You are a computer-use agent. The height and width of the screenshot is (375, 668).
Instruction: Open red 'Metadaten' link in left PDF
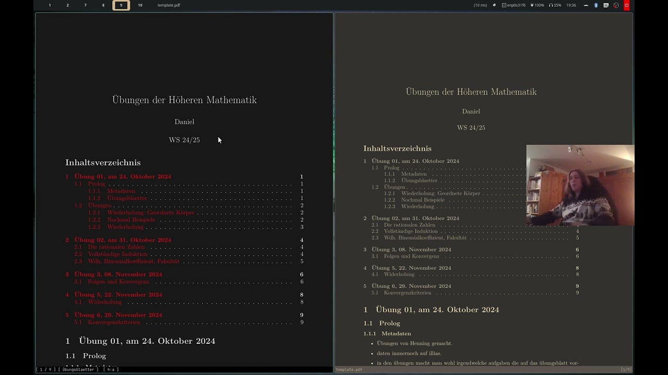click(121, 191)
